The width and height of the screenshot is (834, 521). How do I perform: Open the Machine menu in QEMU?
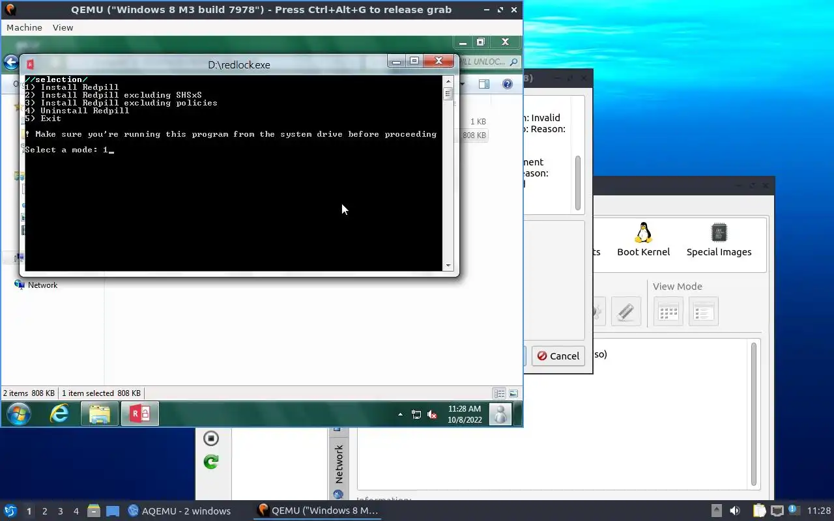click(x=24, y=27)
